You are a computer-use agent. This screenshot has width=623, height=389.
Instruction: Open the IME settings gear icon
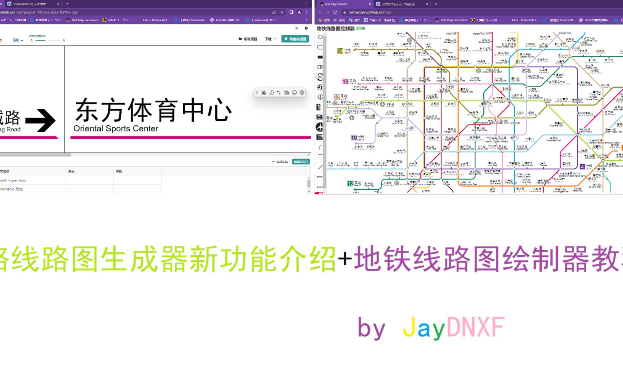coord(302,93)
